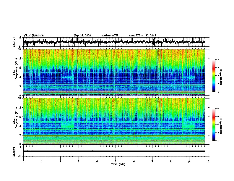
Task: Click time axis tick label "7"
Action: 152,161
